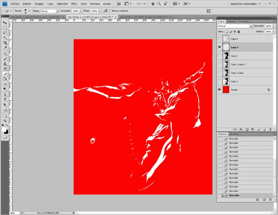Switch to the Acciones tab

coord(235,134)
